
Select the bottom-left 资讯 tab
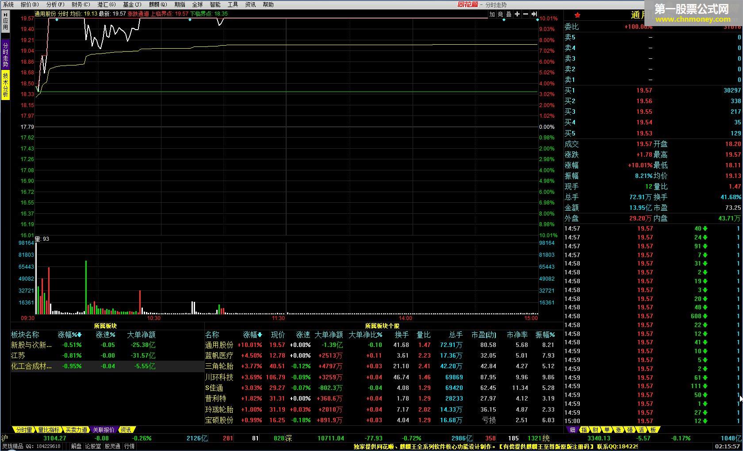point(126,430)
